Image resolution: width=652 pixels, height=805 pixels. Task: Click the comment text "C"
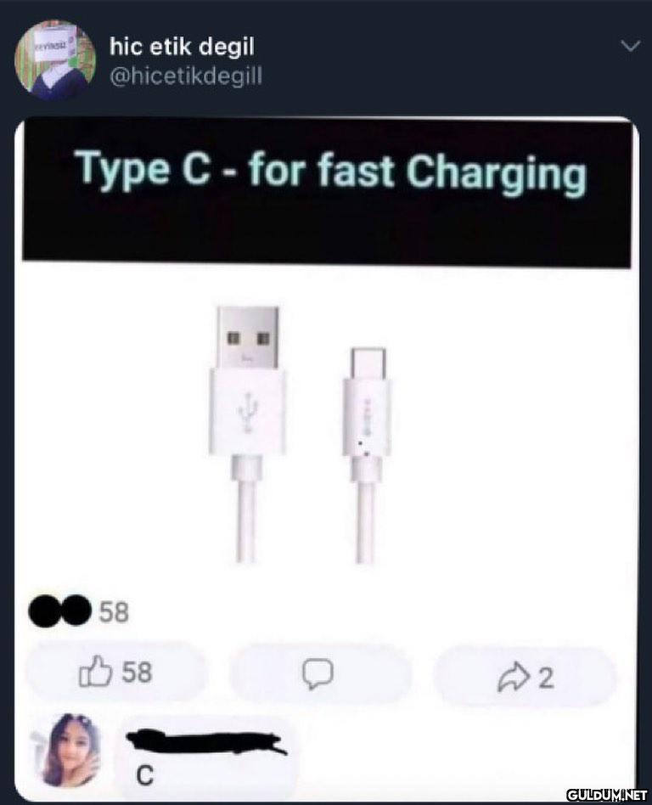(145, 776)
